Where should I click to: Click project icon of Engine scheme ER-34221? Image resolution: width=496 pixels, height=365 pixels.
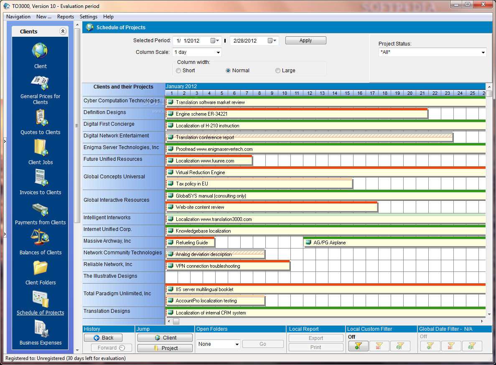pyautogui.click(x=170, y=114)
